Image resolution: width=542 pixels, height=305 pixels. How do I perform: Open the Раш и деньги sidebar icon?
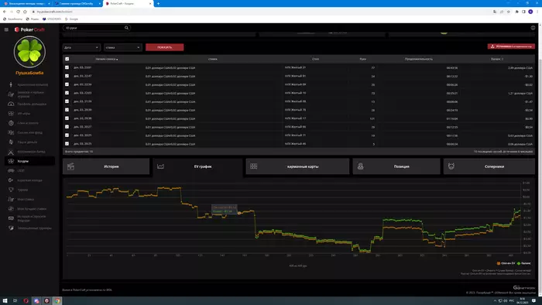point(11,142)
